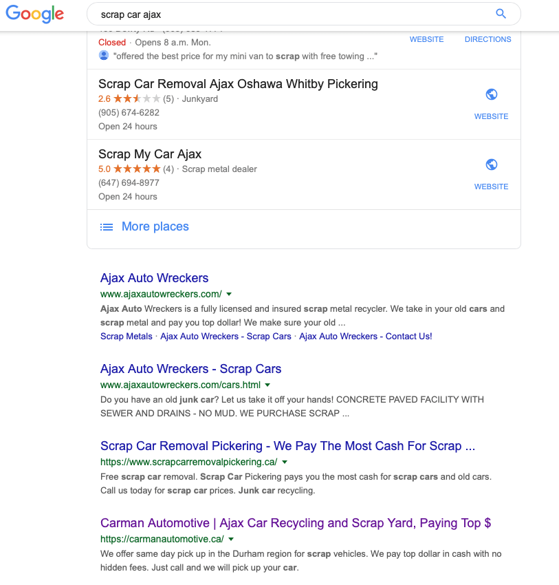Screen dimensions: 559x585
Task: Click WEBSITE link beside DIRECTIONS
Action: pos(427,39)
